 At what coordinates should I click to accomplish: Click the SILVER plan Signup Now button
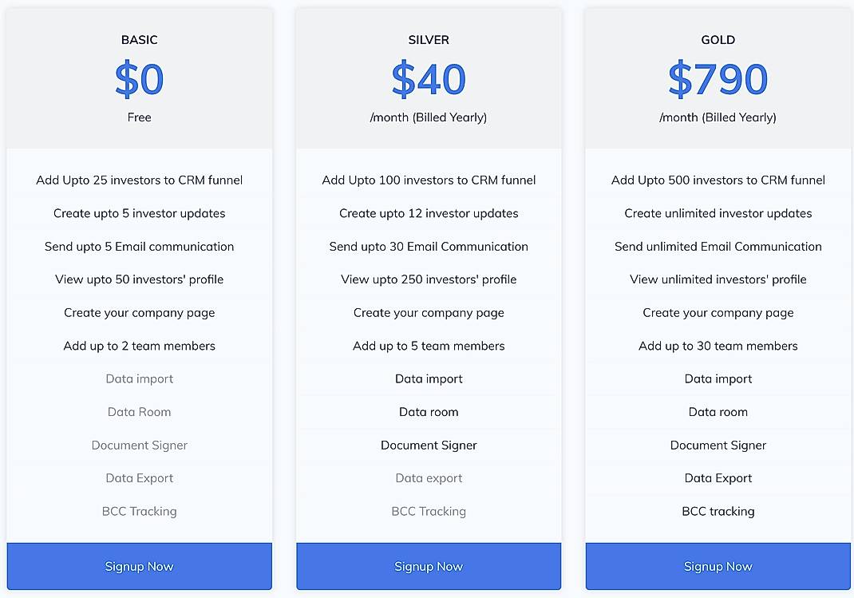[x=429, y=566]
